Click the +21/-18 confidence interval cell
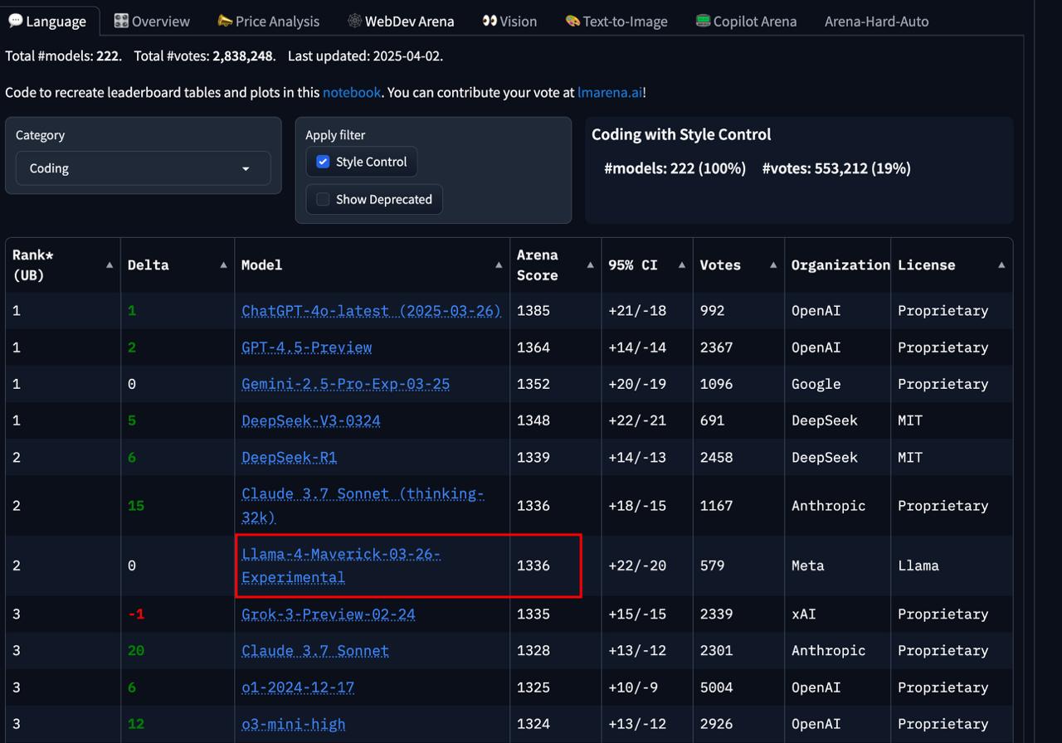Image resolution: width=1062 pixels, height=743 pixels. (647, 311)
